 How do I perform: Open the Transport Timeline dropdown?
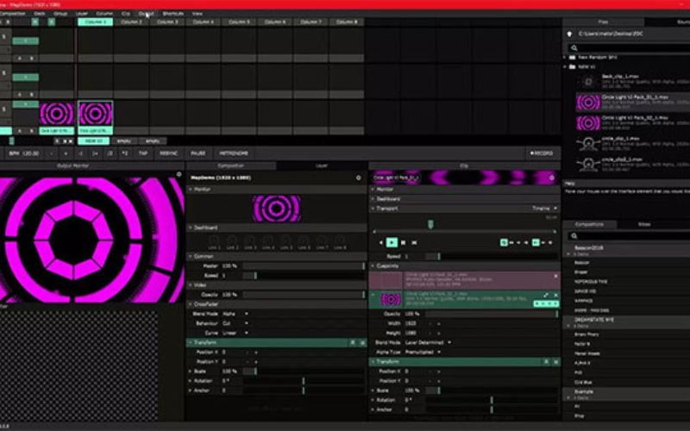point(545,208)
